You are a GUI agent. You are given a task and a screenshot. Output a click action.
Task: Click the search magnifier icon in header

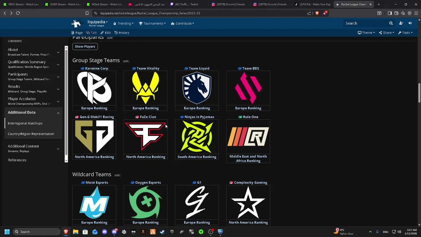click(x=391, y=23)
